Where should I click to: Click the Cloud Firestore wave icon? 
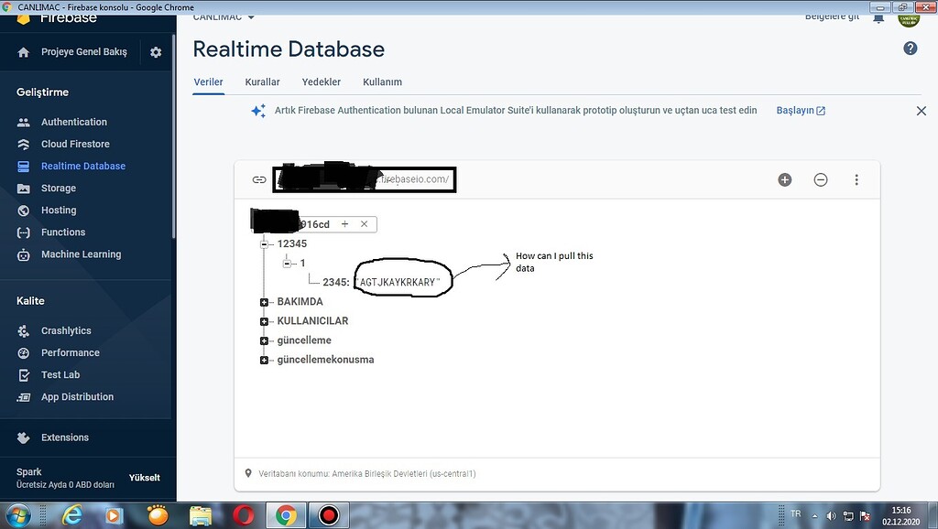[23, 144]
